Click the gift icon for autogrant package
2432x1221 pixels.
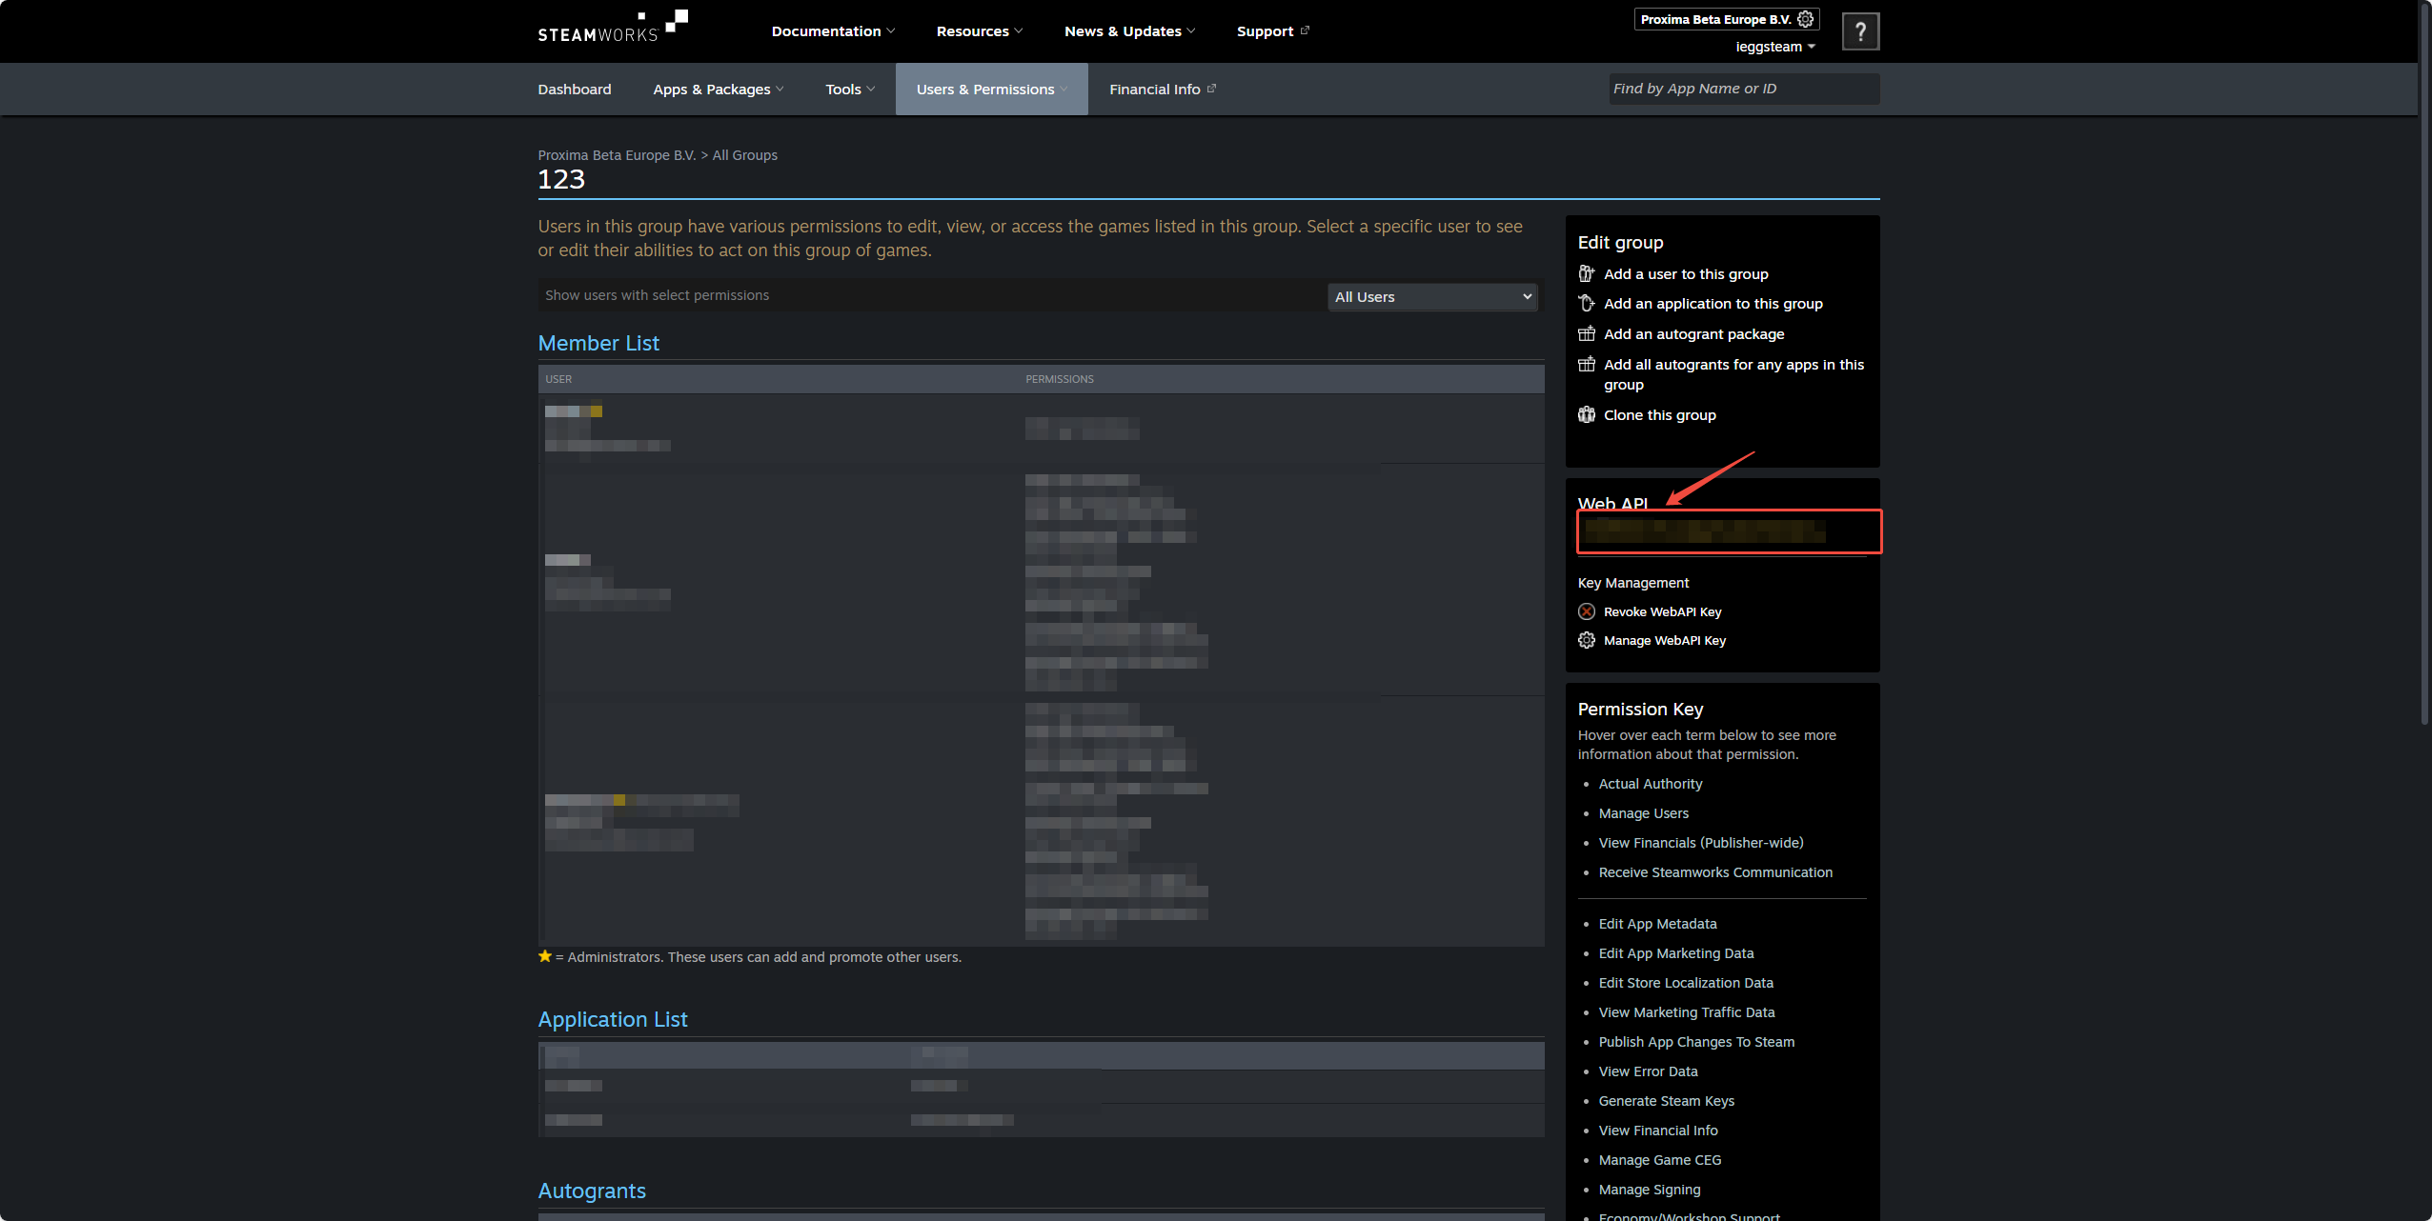coord(1586,334)
